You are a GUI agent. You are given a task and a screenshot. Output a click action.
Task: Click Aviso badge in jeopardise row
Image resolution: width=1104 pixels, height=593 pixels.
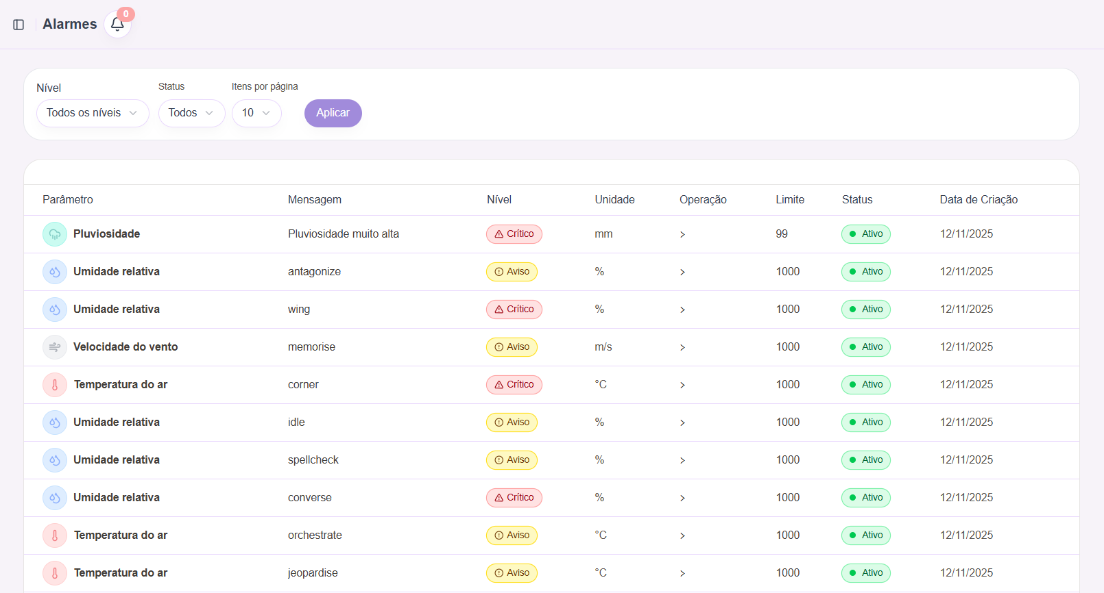512,573
